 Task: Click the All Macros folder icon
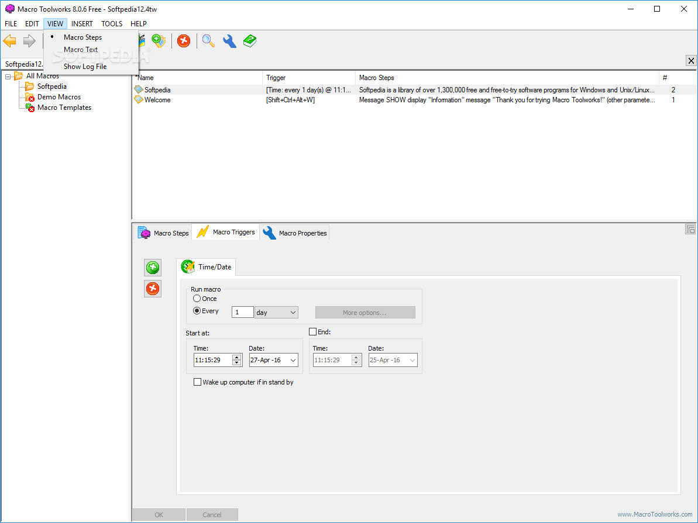coord(19,75)
